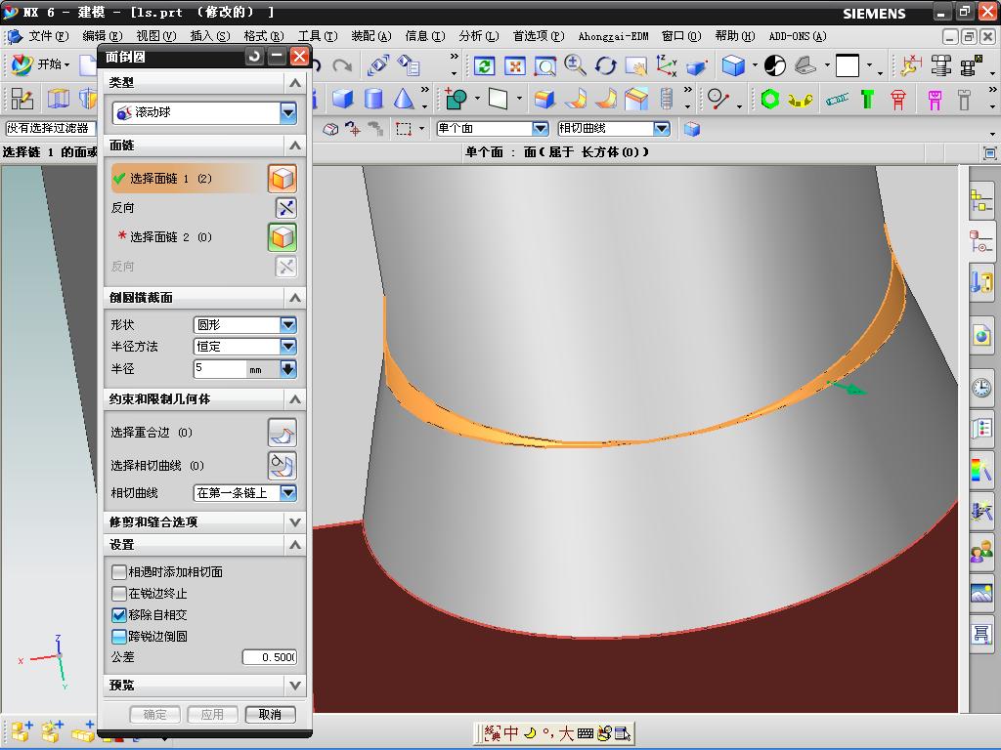
Task: Open the clock history tab in right sidebar
Action: click(x=980, y=388)
